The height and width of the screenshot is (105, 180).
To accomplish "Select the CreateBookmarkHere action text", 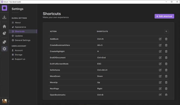I will click(60, 45).
